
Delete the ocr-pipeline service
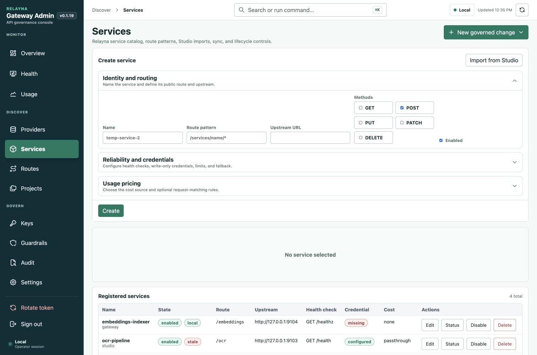pos(505,344)
